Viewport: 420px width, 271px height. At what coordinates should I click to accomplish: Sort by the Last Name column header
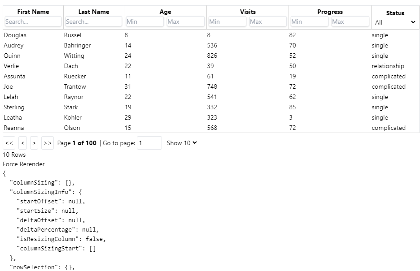coord(93,12)
